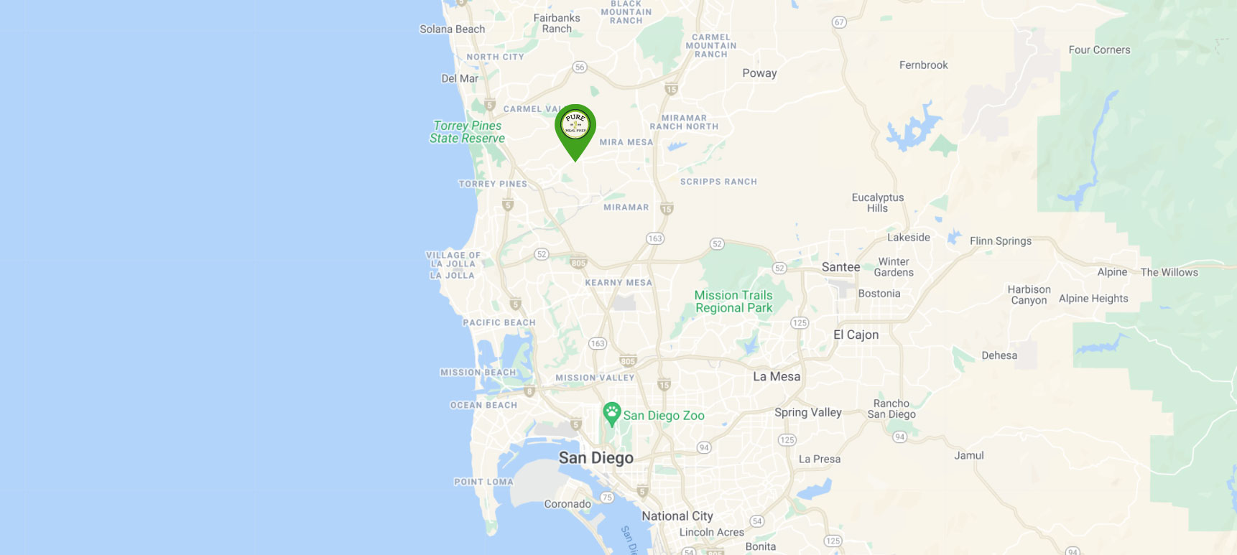
Task: Click the Santee city label
Action: 840,267
